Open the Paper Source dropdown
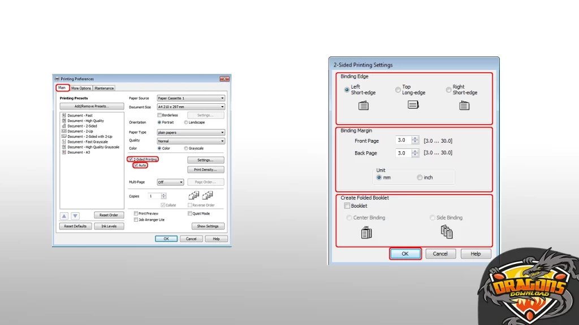579x325 pixels. click(223, 98)
